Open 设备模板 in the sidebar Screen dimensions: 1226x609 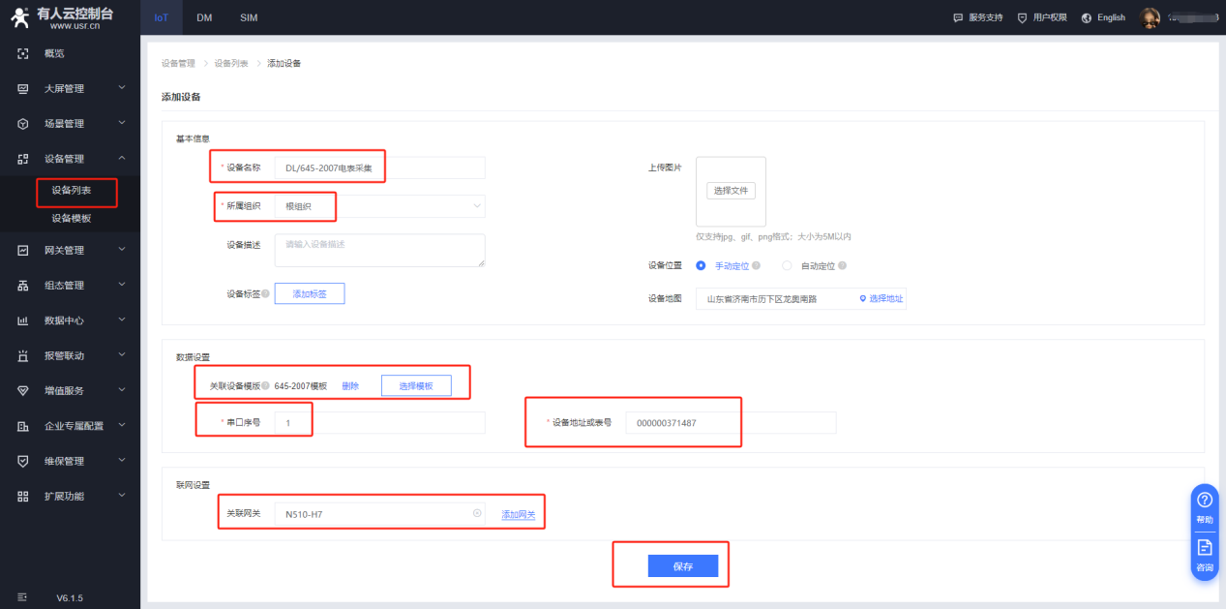pos(72,219)
